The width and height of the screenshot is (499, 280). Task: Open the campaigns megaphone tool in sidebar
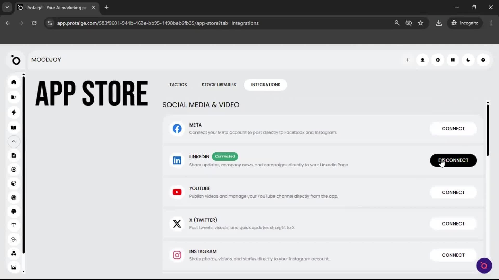[14, 97]
